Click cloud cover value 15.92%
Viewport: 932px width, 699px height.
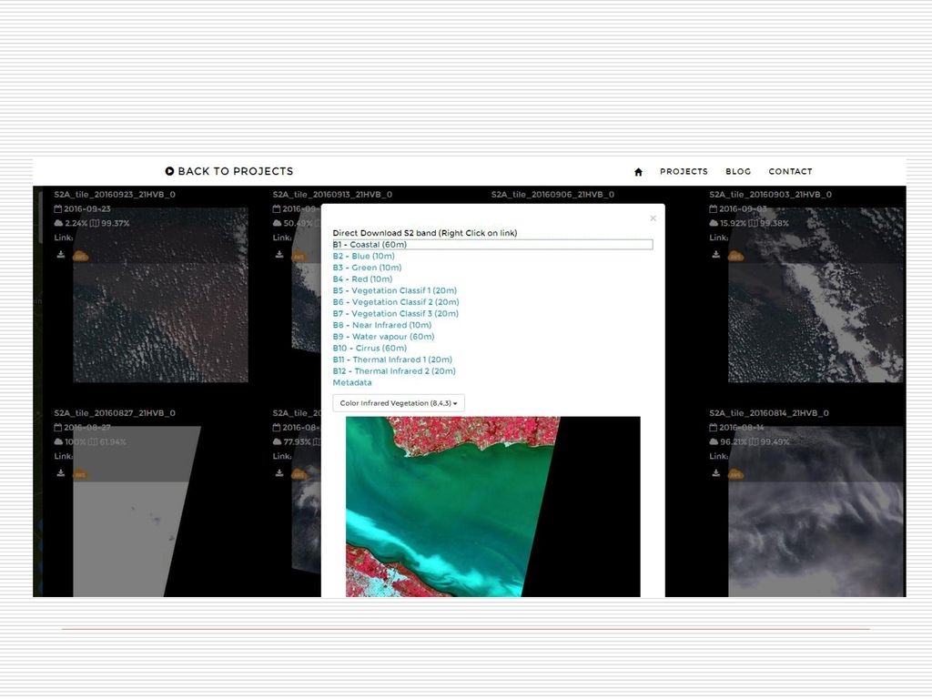pyautogui.click(x=733, y=223)
